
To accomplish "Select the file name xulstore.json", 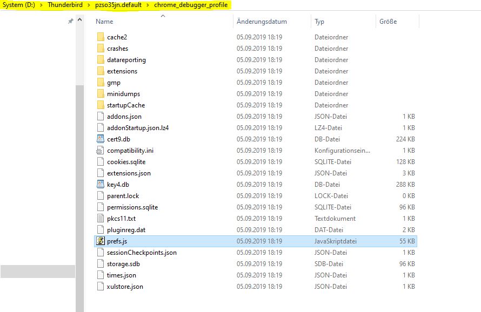I will (x=125, y=287).
